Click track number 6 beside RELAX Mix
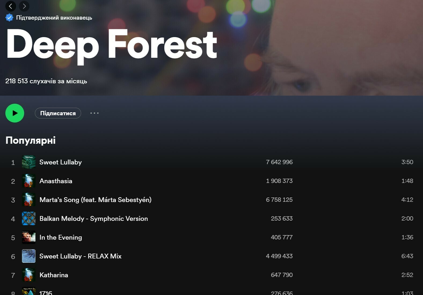This screenshot has width=423, height=295. 13,257
